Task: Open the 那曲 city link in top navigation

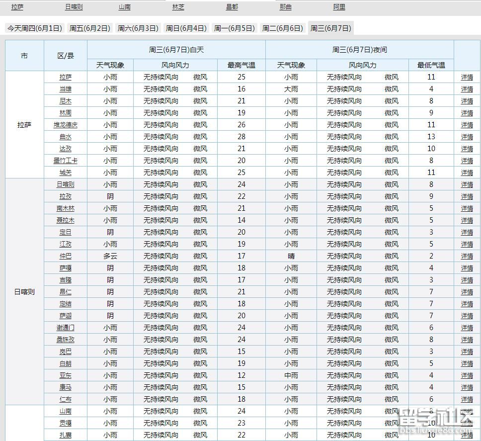Action: click(x=285, y=7)
